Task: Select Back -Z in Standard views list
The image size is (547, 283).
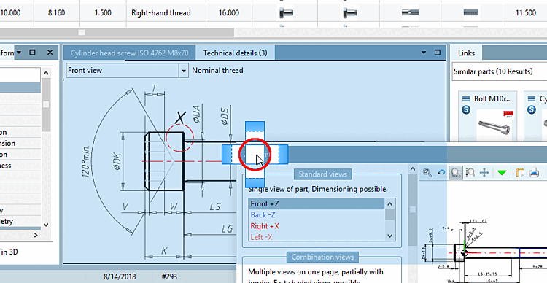Action: 263,215
